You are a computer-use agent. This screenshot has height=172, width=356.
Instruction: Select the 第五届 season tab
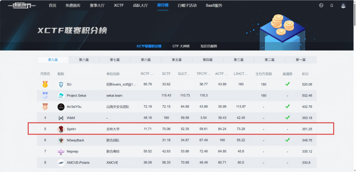coord(177,60)
